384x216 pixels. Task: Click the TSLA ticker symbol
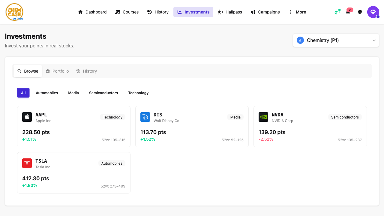pyautogui.click(x=41, y=161)
